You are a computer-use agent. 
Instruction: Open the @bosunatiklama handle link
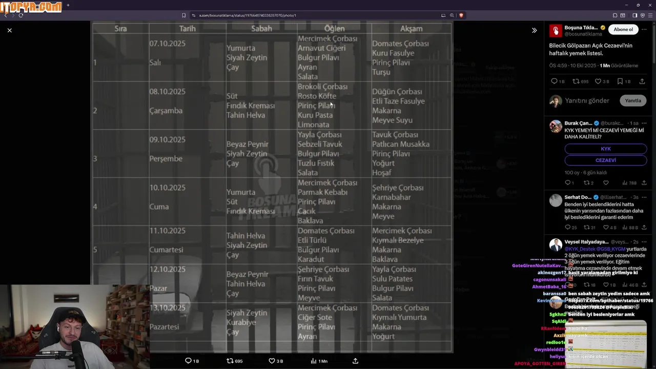coord(583,34)
